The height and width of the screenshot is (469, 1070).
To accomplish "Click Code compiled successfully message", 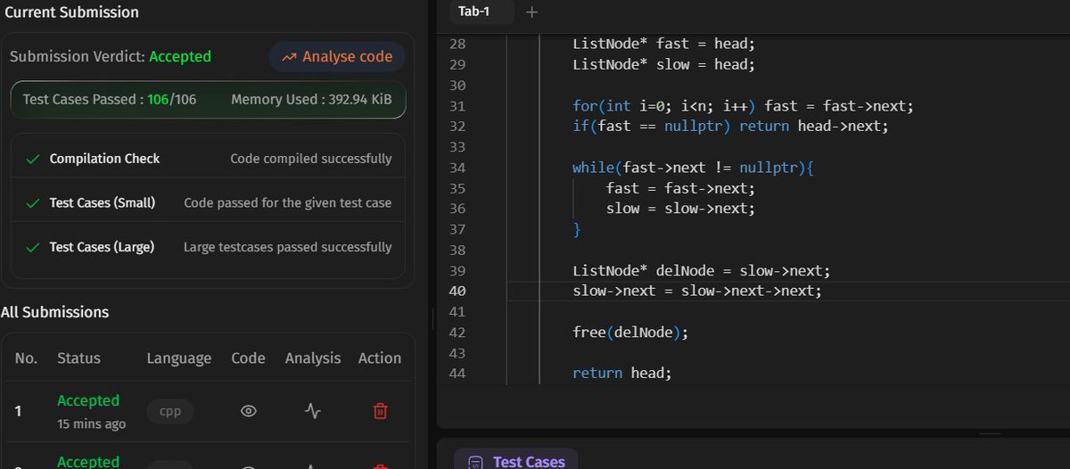I will (x=311, y=159).
